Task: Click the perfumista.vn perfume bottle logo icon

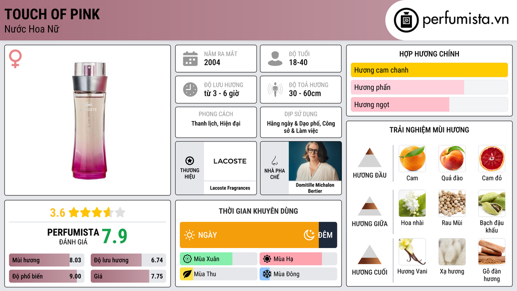Action: click(406, 20)
